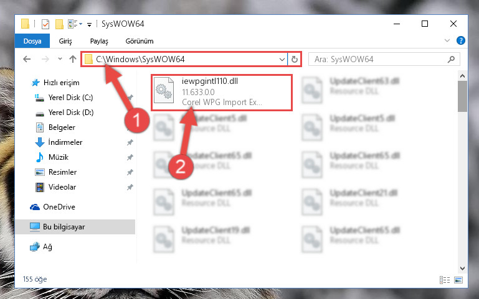The height and width of the screenshot is (299, 479).
Task: Click the search magnifier icon
Action: [x=451, y=59]
